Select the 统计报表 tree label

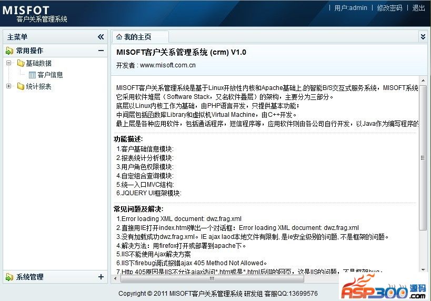coord(38,87)
